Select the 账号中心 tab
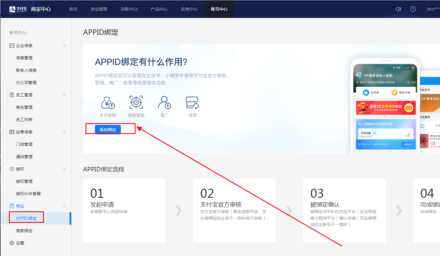 pos(219,9)
